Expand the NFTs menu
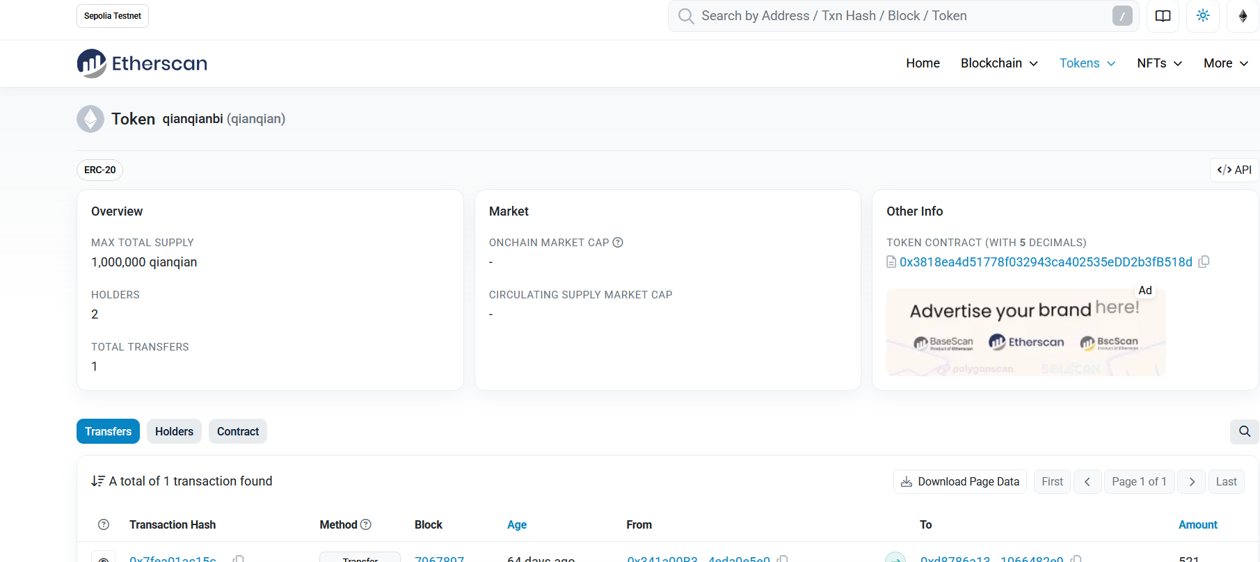Image resolution: width=1260 pixels, height=562 pixels. [x=1160, y=63]
